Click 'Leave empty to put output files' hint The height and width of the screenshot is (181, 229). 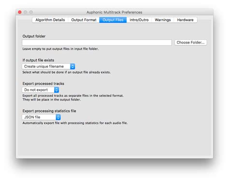(x=60, y=49)
